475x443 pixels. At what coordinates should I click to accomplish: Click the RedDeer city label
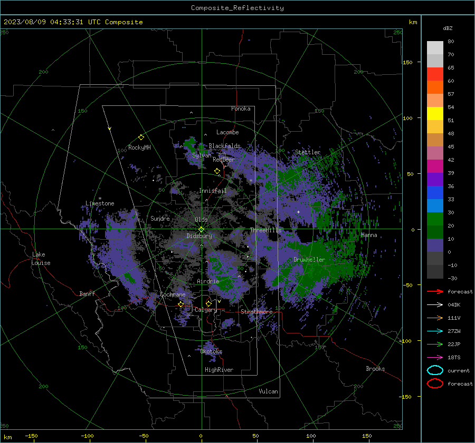click(224, 160)
